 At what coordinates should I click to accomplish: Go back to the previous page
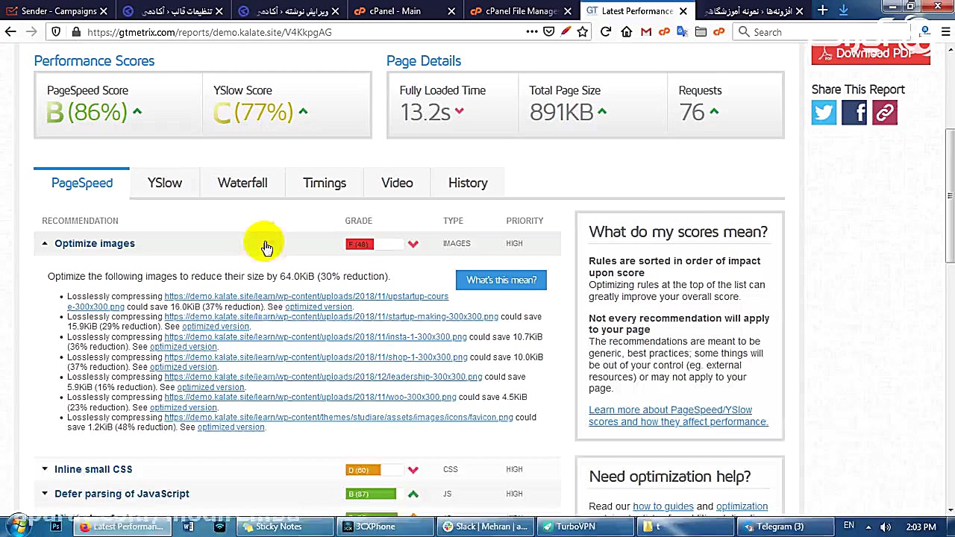[10, 32]
